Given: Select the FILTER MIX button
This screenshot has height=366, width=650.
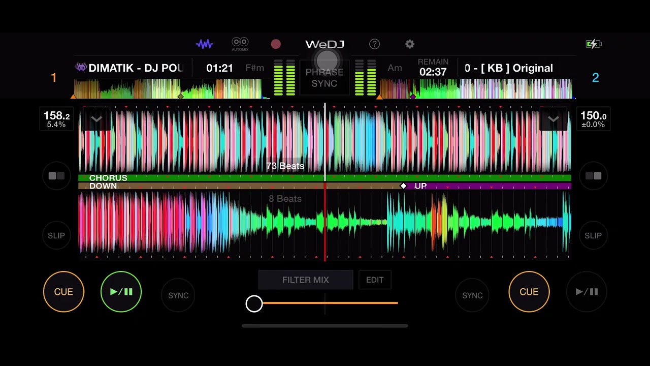Looking at the screenshot, I should coord(306,280).
